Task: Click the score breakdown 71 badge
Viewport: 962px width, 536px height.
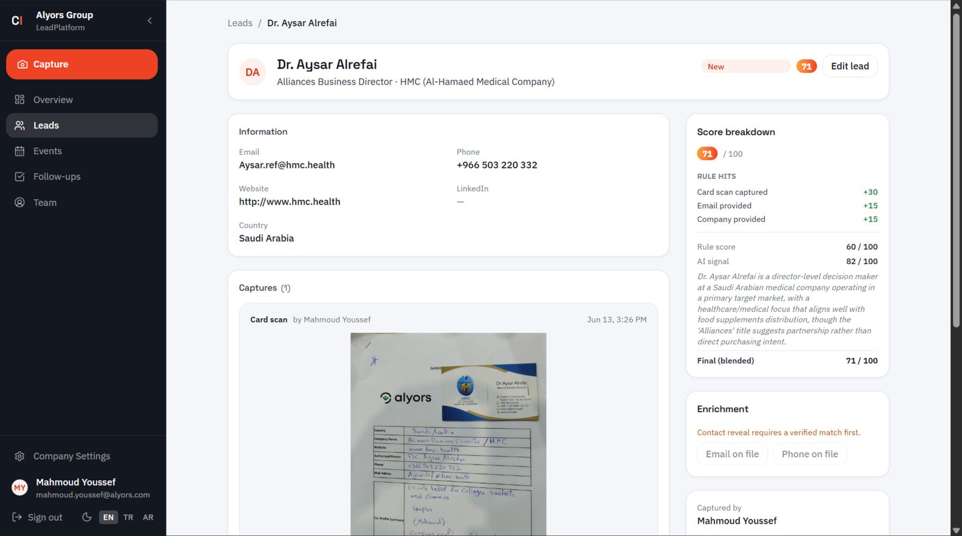Action: point(707,154)
